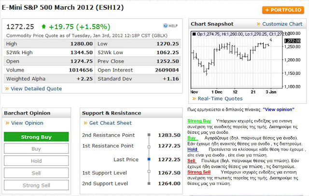Open the Help icon in quote panel
The image size is (309, 196).
click(x=170, y=26)
